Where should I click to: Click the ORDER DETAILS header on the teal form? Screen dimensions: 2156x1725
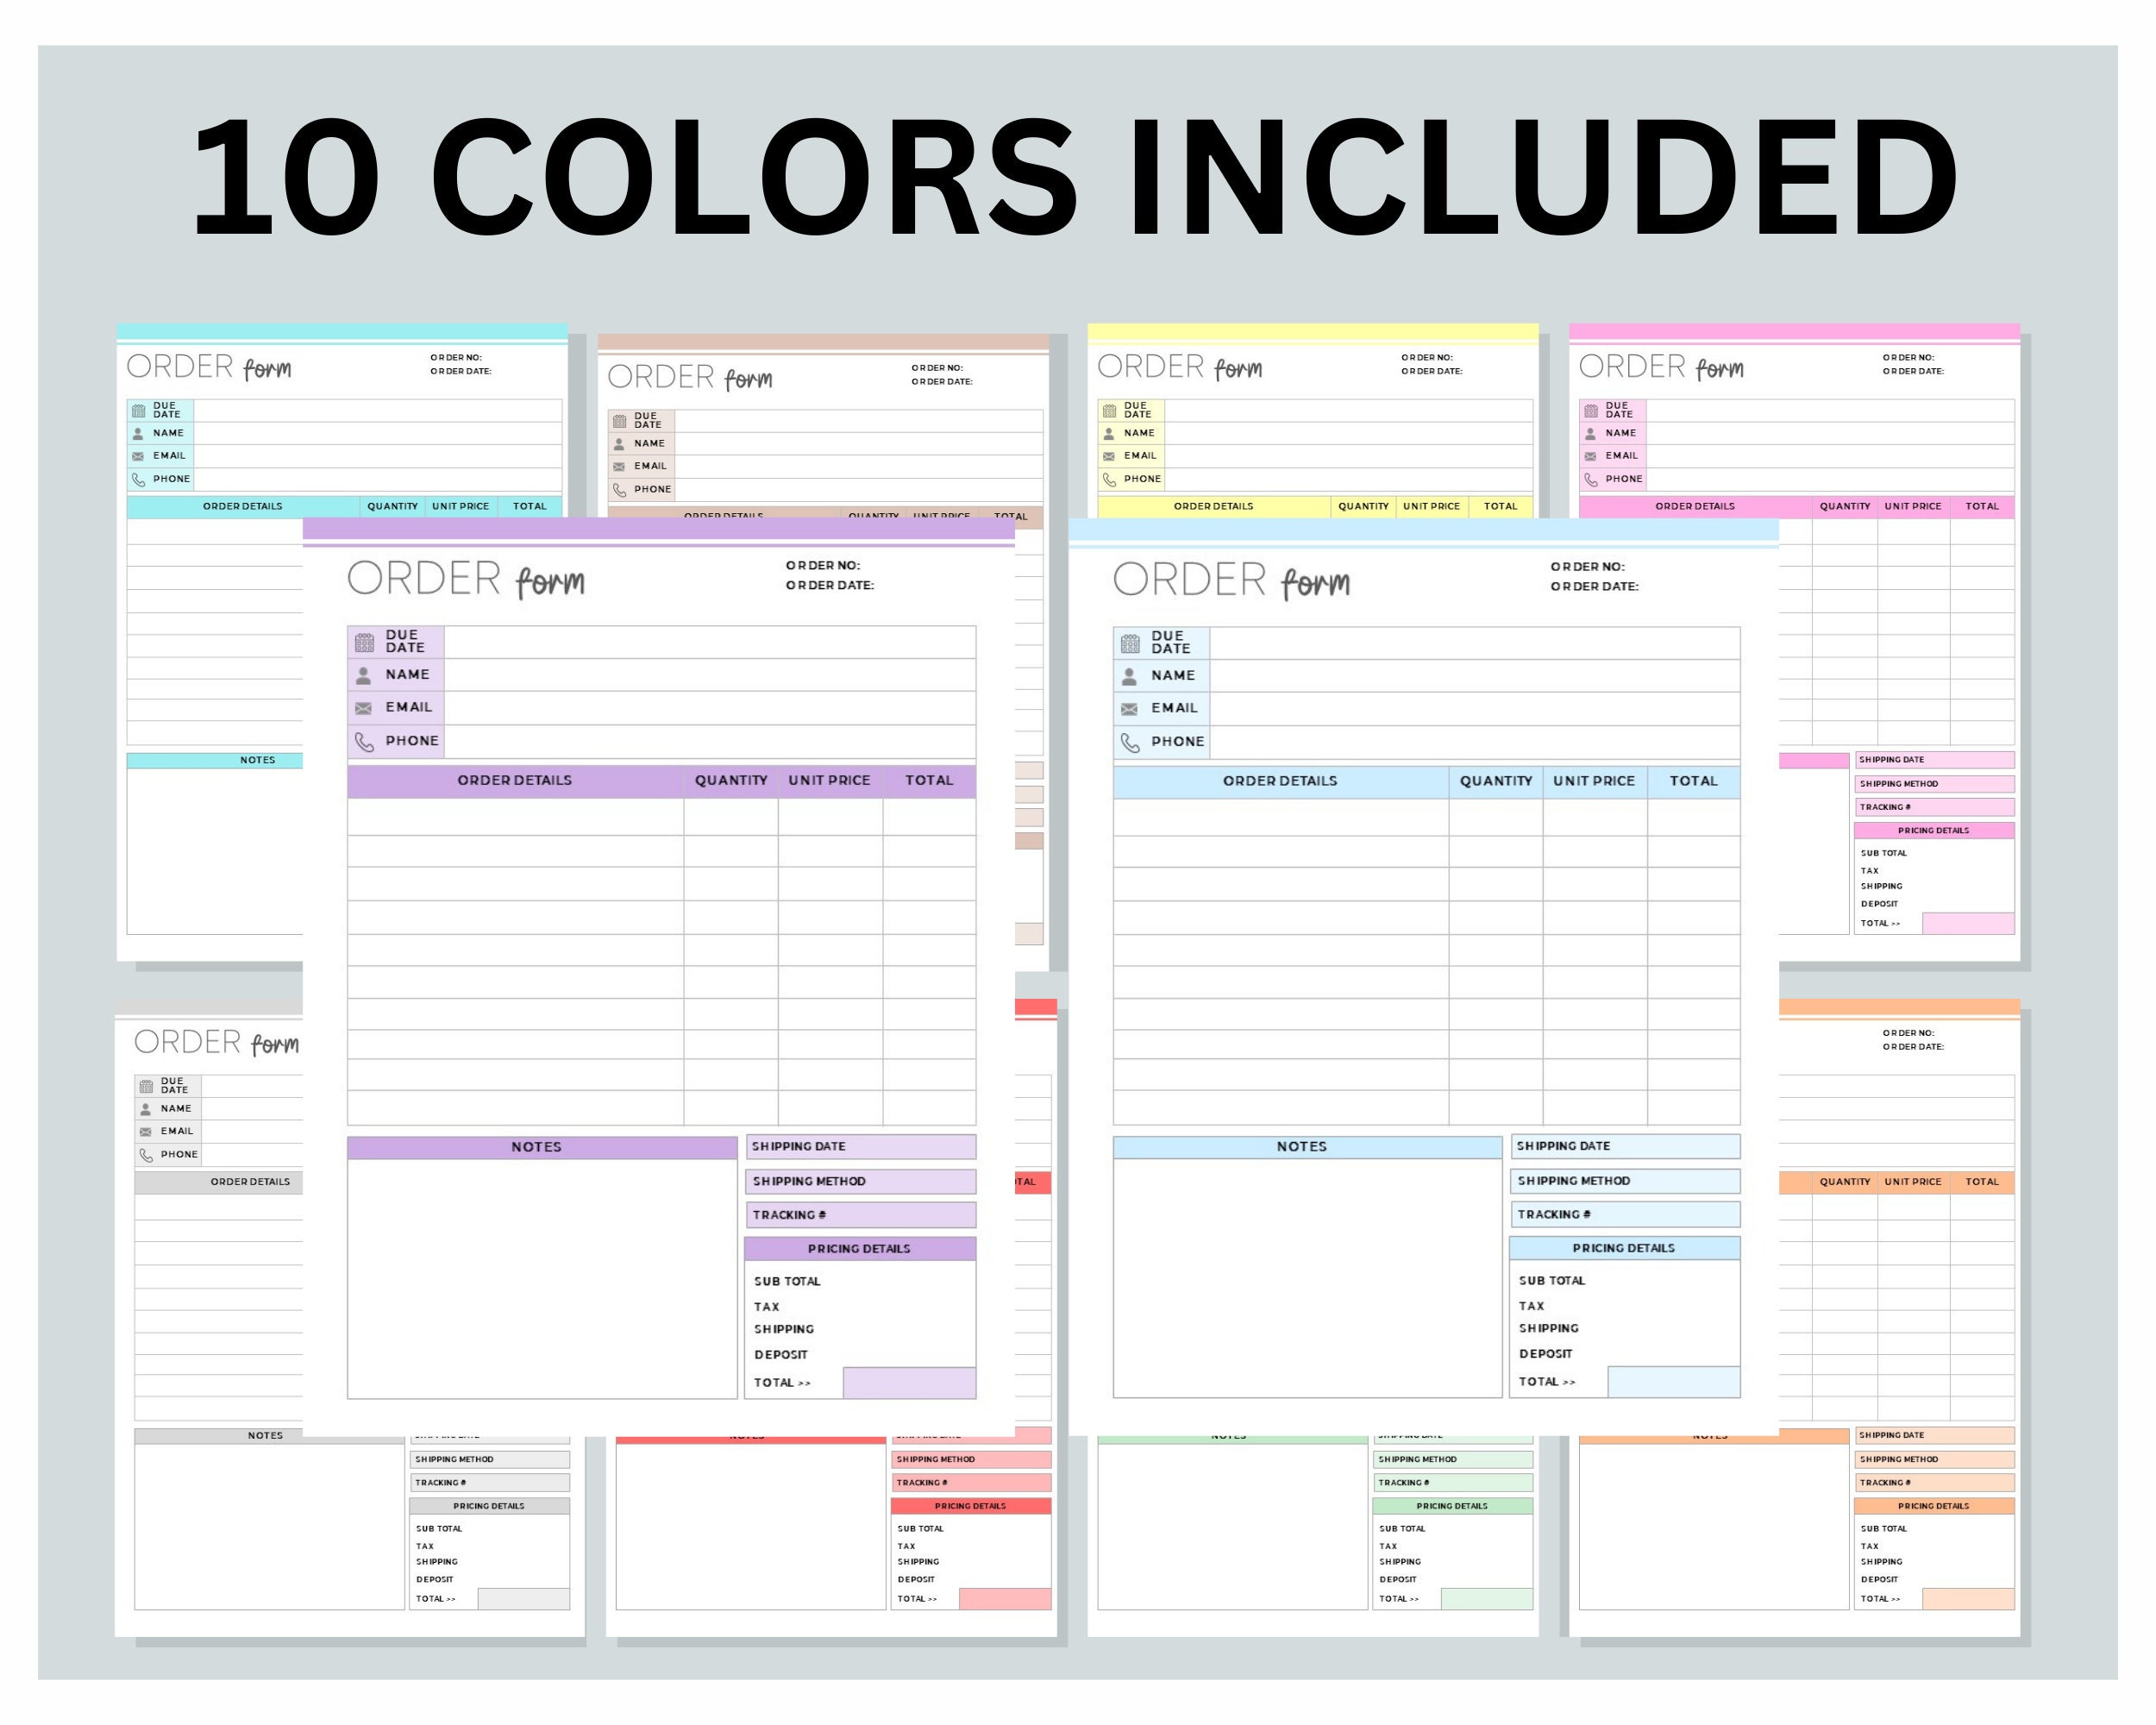pos(243,506)
